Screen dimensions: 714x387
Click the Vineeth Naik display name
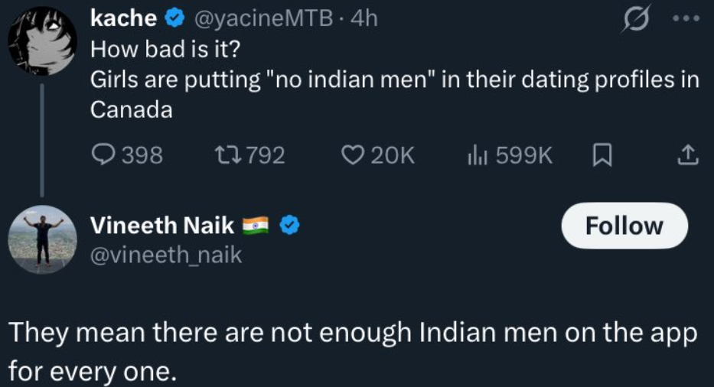pos(162,225)
